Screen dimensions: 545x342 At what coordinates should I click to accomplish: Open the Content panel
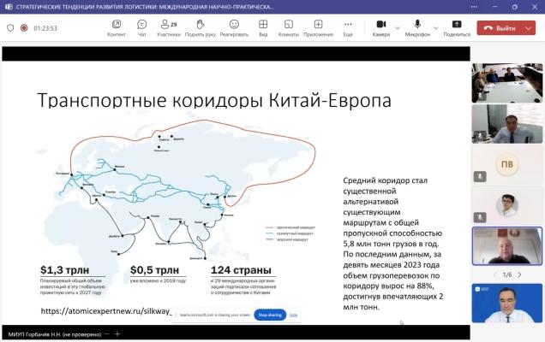117,27
